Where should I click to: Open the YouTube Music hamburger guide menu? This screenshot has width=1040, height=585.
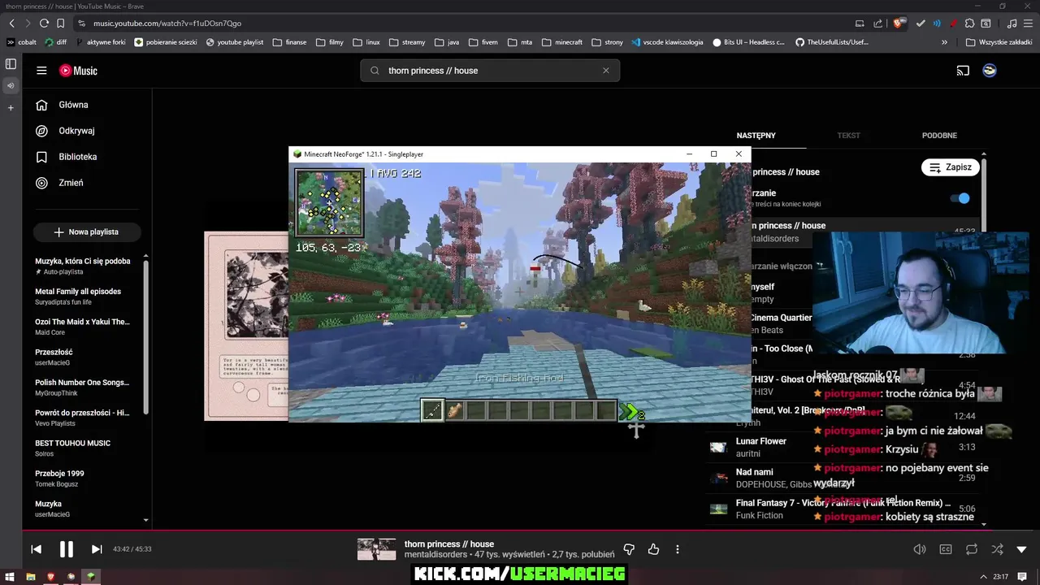point(41,71)
